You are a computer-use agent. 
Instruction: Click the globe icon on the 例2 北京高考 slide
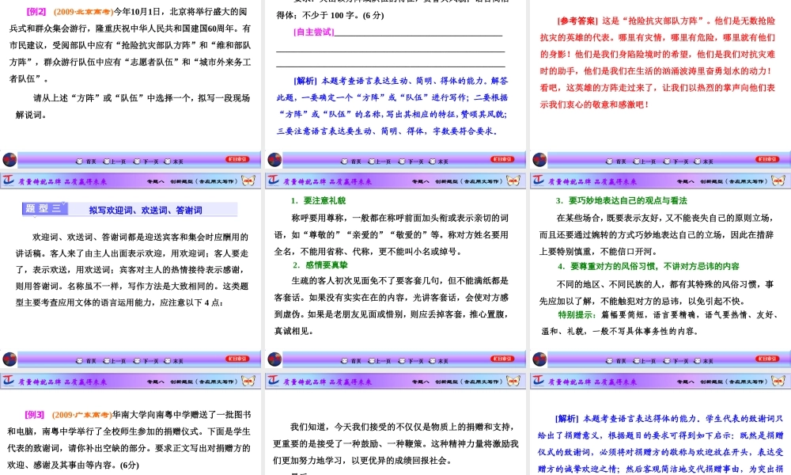point(9,160)
